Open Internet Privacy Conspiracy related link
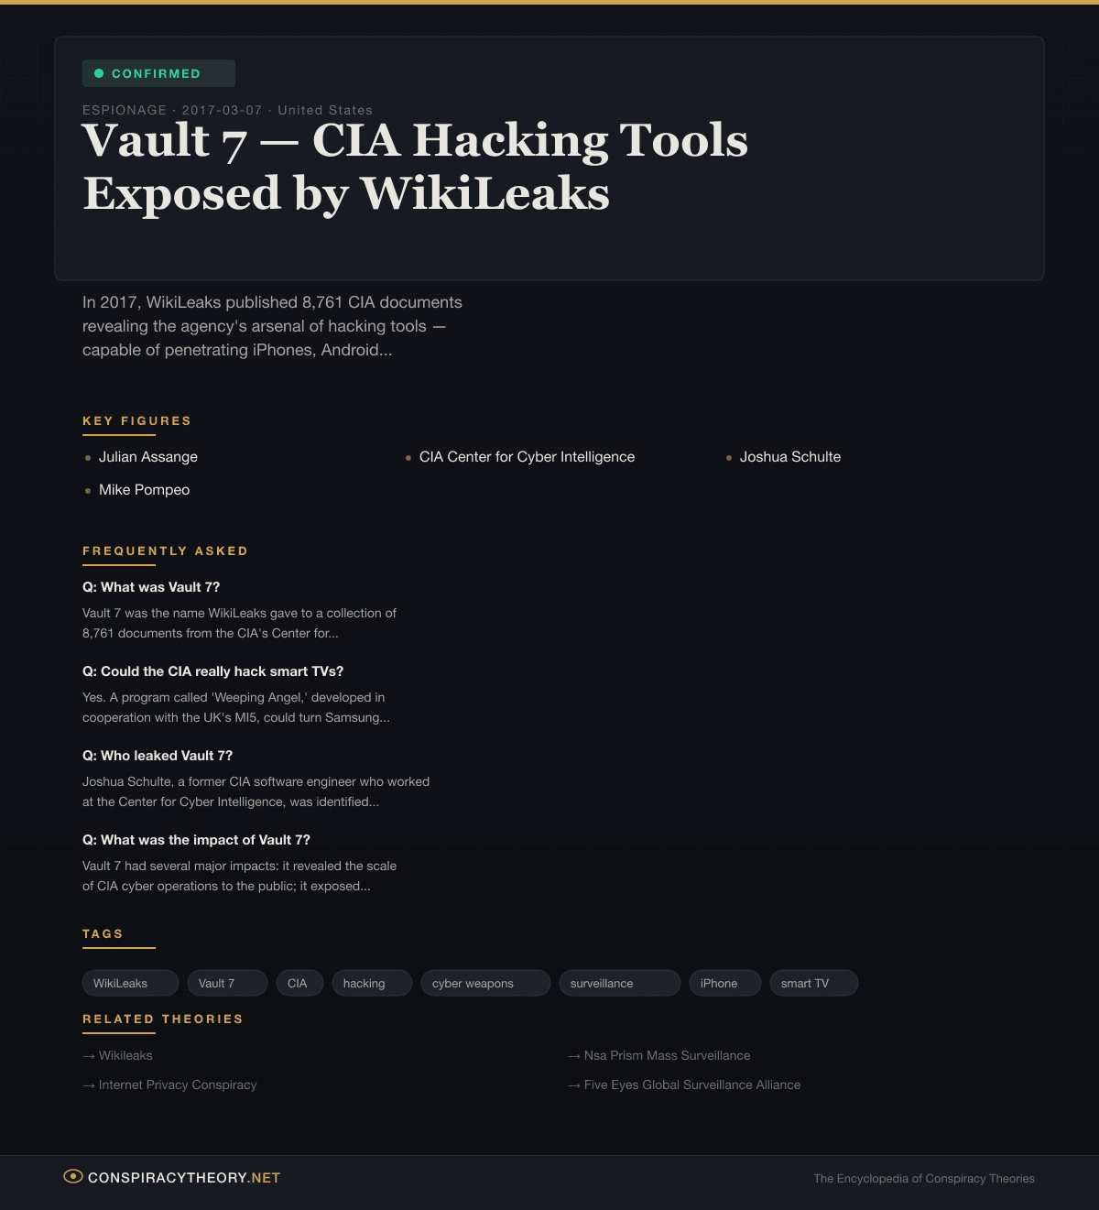Screen dimensions: 1099x1210 click(x=178, y=1085)
